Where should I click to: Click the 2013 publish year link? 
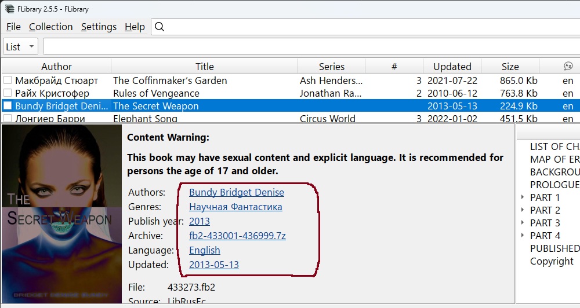click(200, 221)
